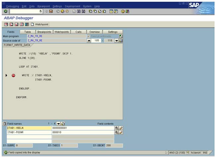This screenshot has height=157, width=216.
Task: Click the breakpoint stop sign in code
Action: click(x=13, y=76)
